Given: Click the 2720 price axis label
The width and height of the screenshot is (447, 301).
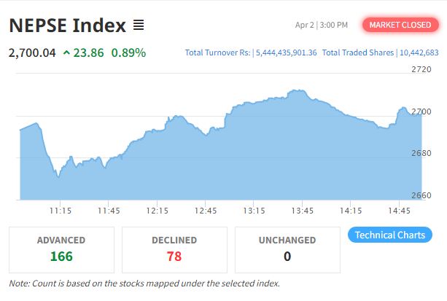Looking at the screenshot, I should click(421, 69).
